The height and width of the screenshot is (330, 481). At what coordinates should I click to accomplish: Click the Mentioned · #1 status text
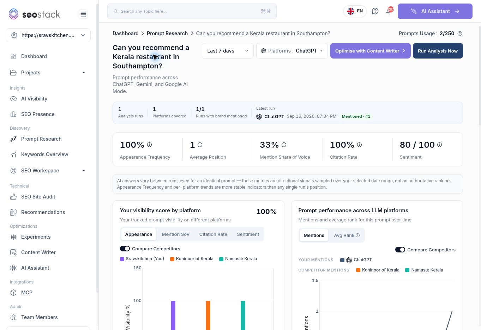(356, 116)
